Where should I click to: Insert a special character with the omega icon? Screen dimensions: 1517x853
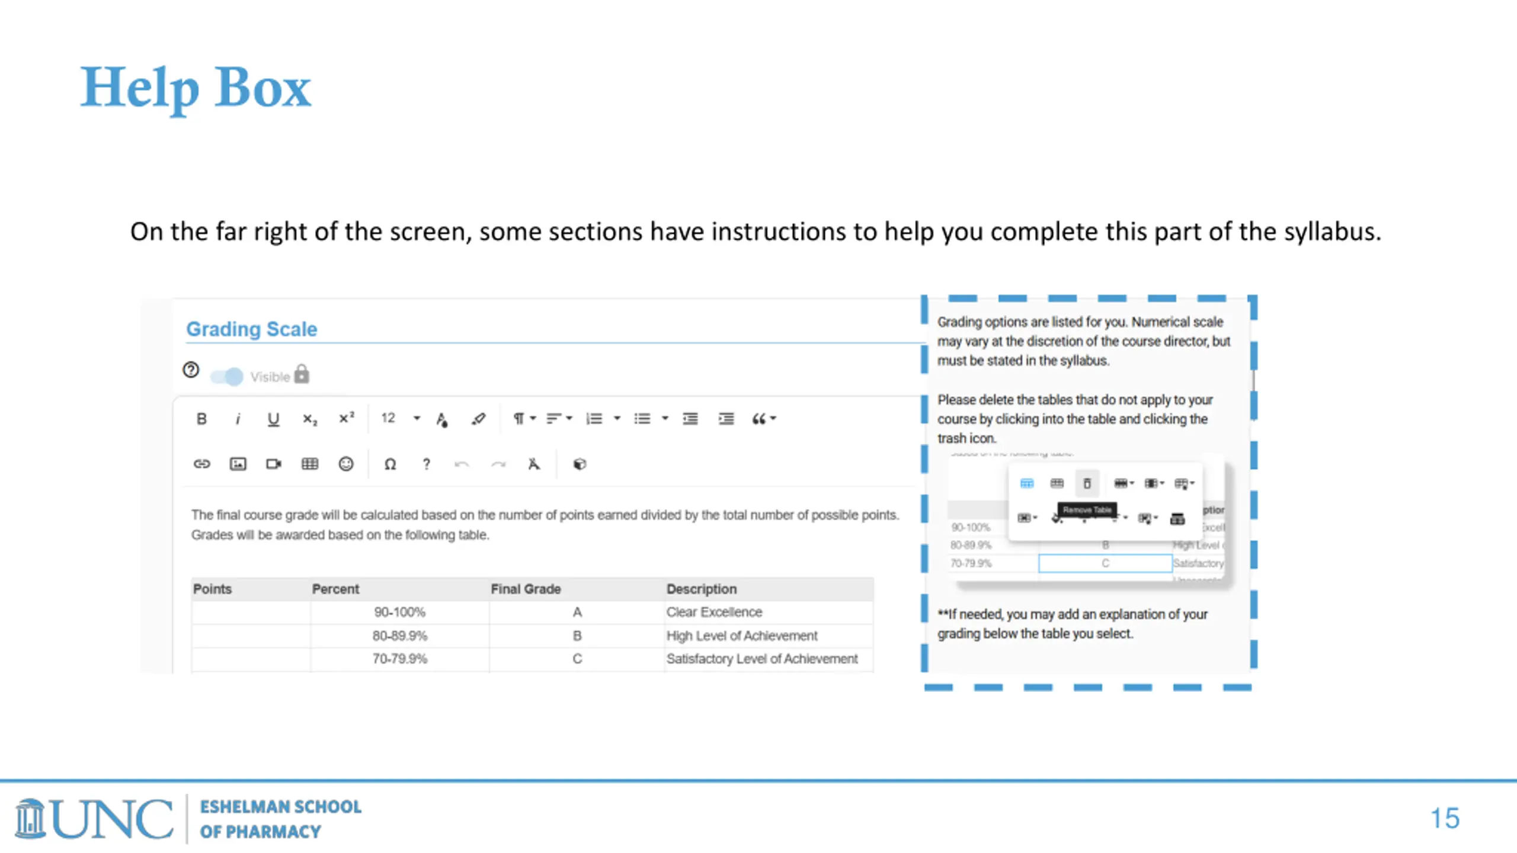[x=390, y=464]
